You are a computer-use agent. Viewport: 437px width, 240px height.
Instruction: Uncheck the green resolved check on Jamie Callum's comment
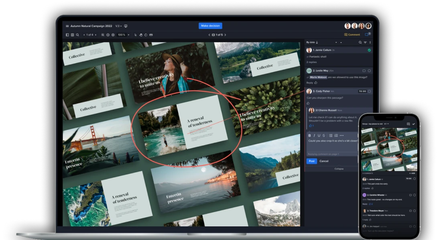369,50
